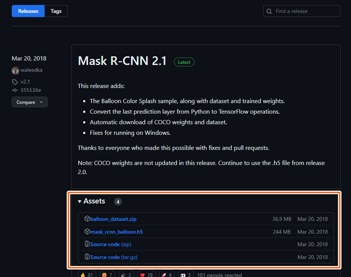Toggle the eyes reaction with 5

point(186,274)
